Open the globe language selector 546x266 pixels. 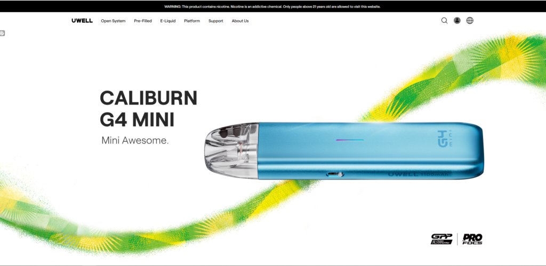tap(470, 21)
